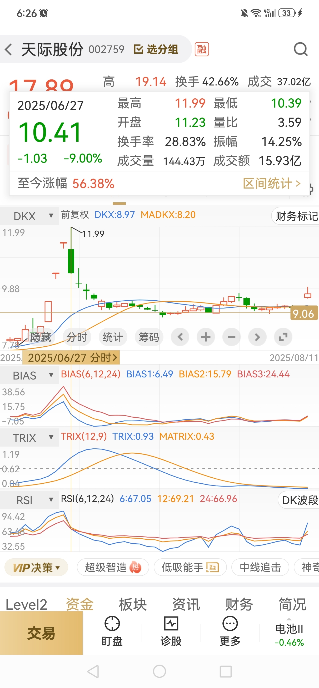319x688 pixels.
Task: Toggle the 选分组 checkbox button
Action: tap(156, 49)
